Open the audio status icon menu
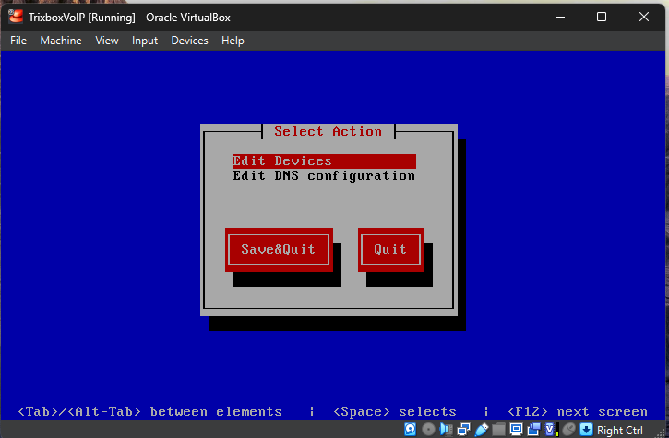 pos(447,429)
